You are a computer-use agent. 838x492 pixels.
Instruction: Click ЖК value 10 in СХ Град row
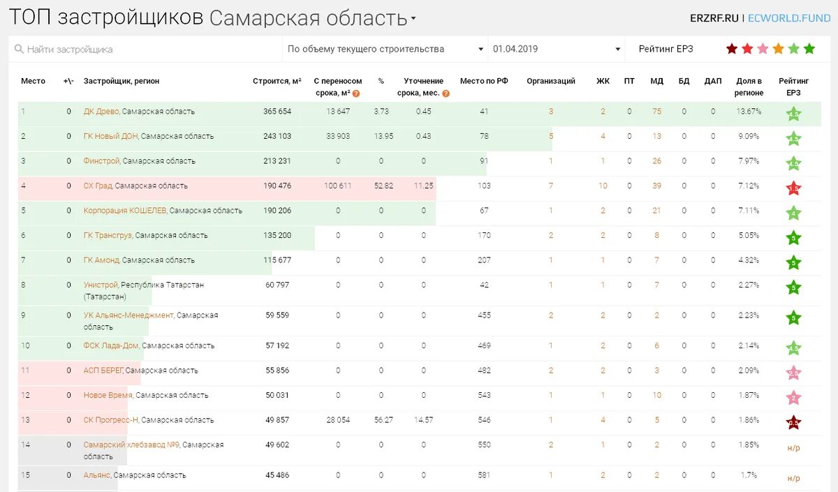pyautogui.click(x=603, y=186)
